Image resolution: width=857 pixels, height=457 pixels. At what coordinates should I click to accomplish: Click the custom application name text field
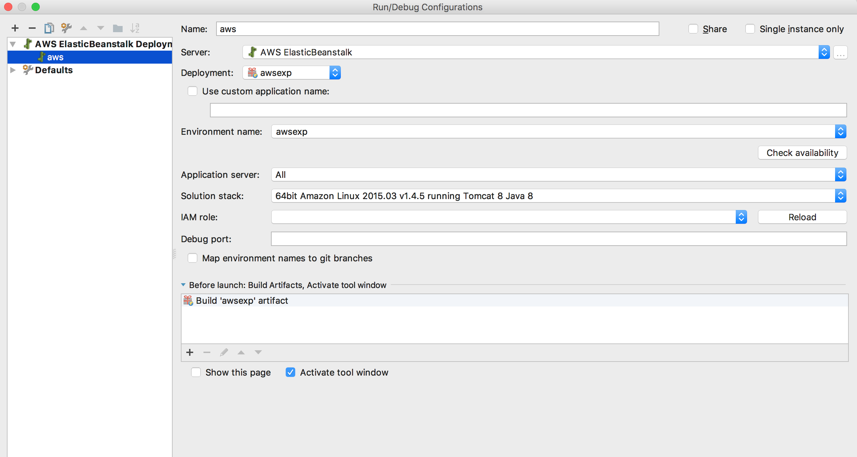click(x=528, y=110)
